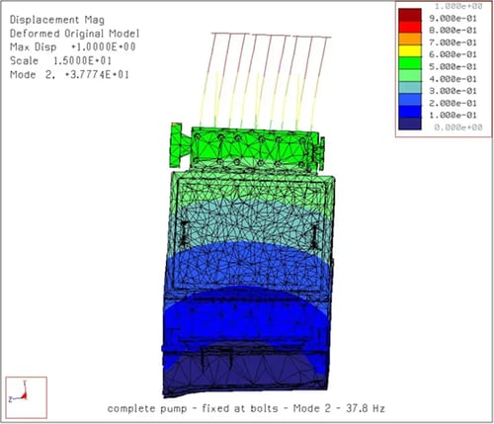Click the "Scale 1.5000E+01" line

60,61
